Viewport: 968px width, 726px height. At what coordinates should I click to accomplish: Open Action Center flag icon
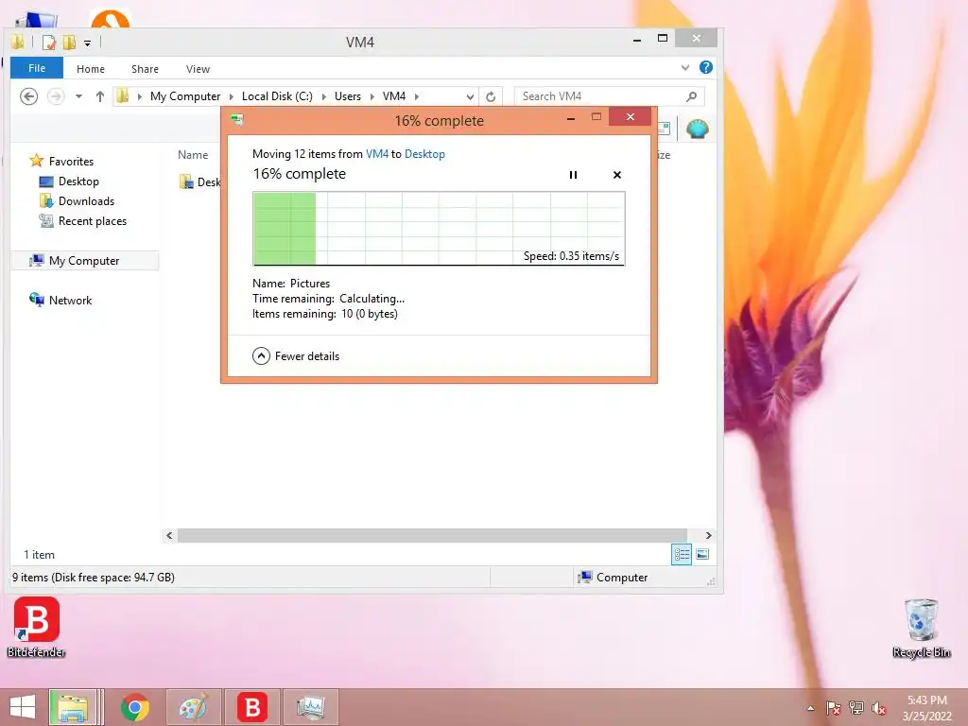point(834,708)
